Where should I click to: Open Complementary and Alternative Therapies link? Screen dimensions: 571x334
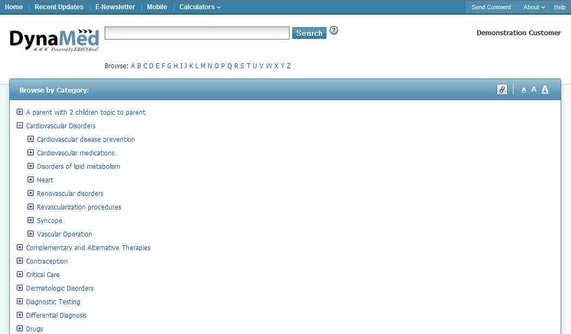click(88, 248)
